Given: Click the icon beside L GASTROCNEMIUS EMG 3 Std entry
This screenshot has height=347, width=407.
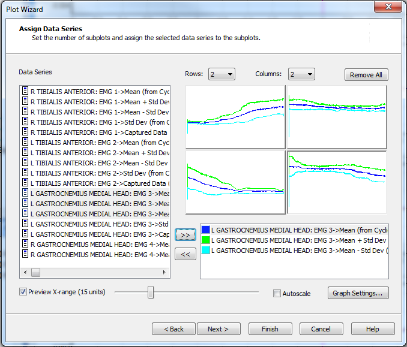Looking at the screenshot, I should [25, 224].
